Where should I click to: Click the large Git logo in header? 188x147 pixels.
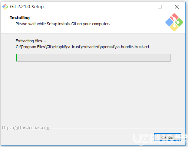click(x=174, y=22)
